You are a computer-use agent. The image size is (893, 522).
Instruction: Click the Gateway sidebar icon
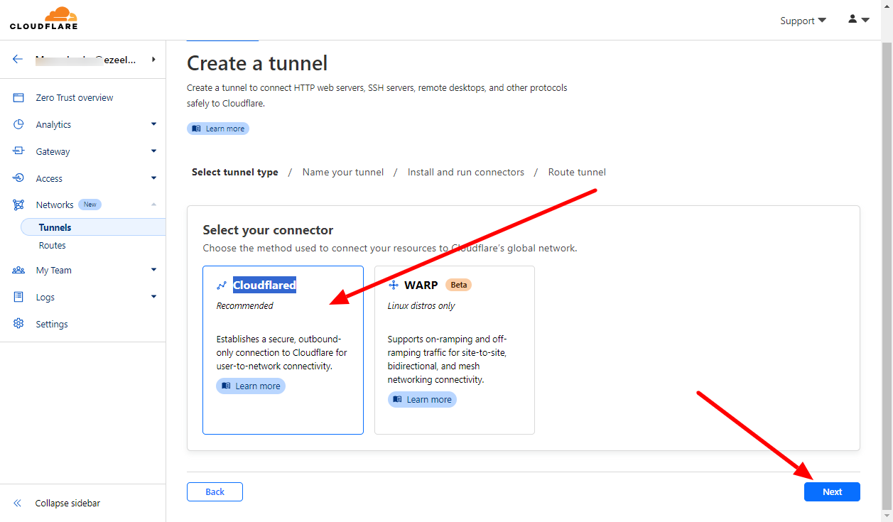19,151
